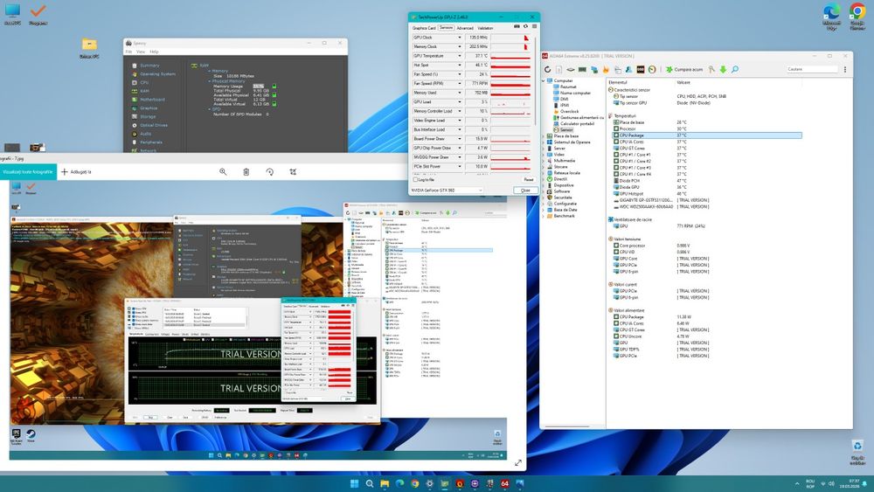Click Cautare search field in AIDA64
The width and height of the screenshot is (874, 492).
click(x=812, y=69)
